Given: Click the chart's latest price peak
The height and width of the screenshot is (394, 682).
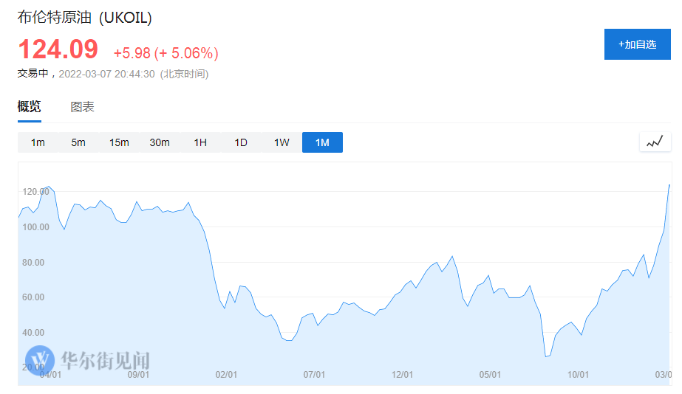Looking at the screenshot, I should (669, 185).
